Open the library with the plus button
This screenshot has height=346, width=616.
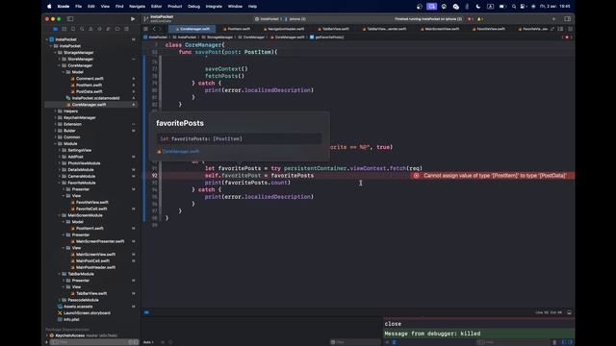(554, 19)
